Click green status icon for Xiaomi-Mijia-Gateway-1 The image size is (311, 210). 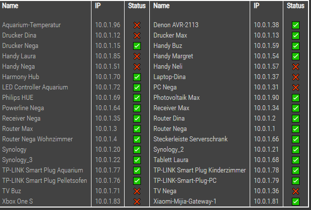point(296,201)
